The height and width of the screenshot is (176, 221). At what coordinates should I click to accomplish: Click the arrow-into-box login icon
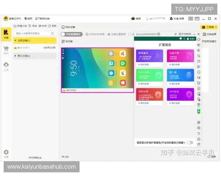(199, 88)
